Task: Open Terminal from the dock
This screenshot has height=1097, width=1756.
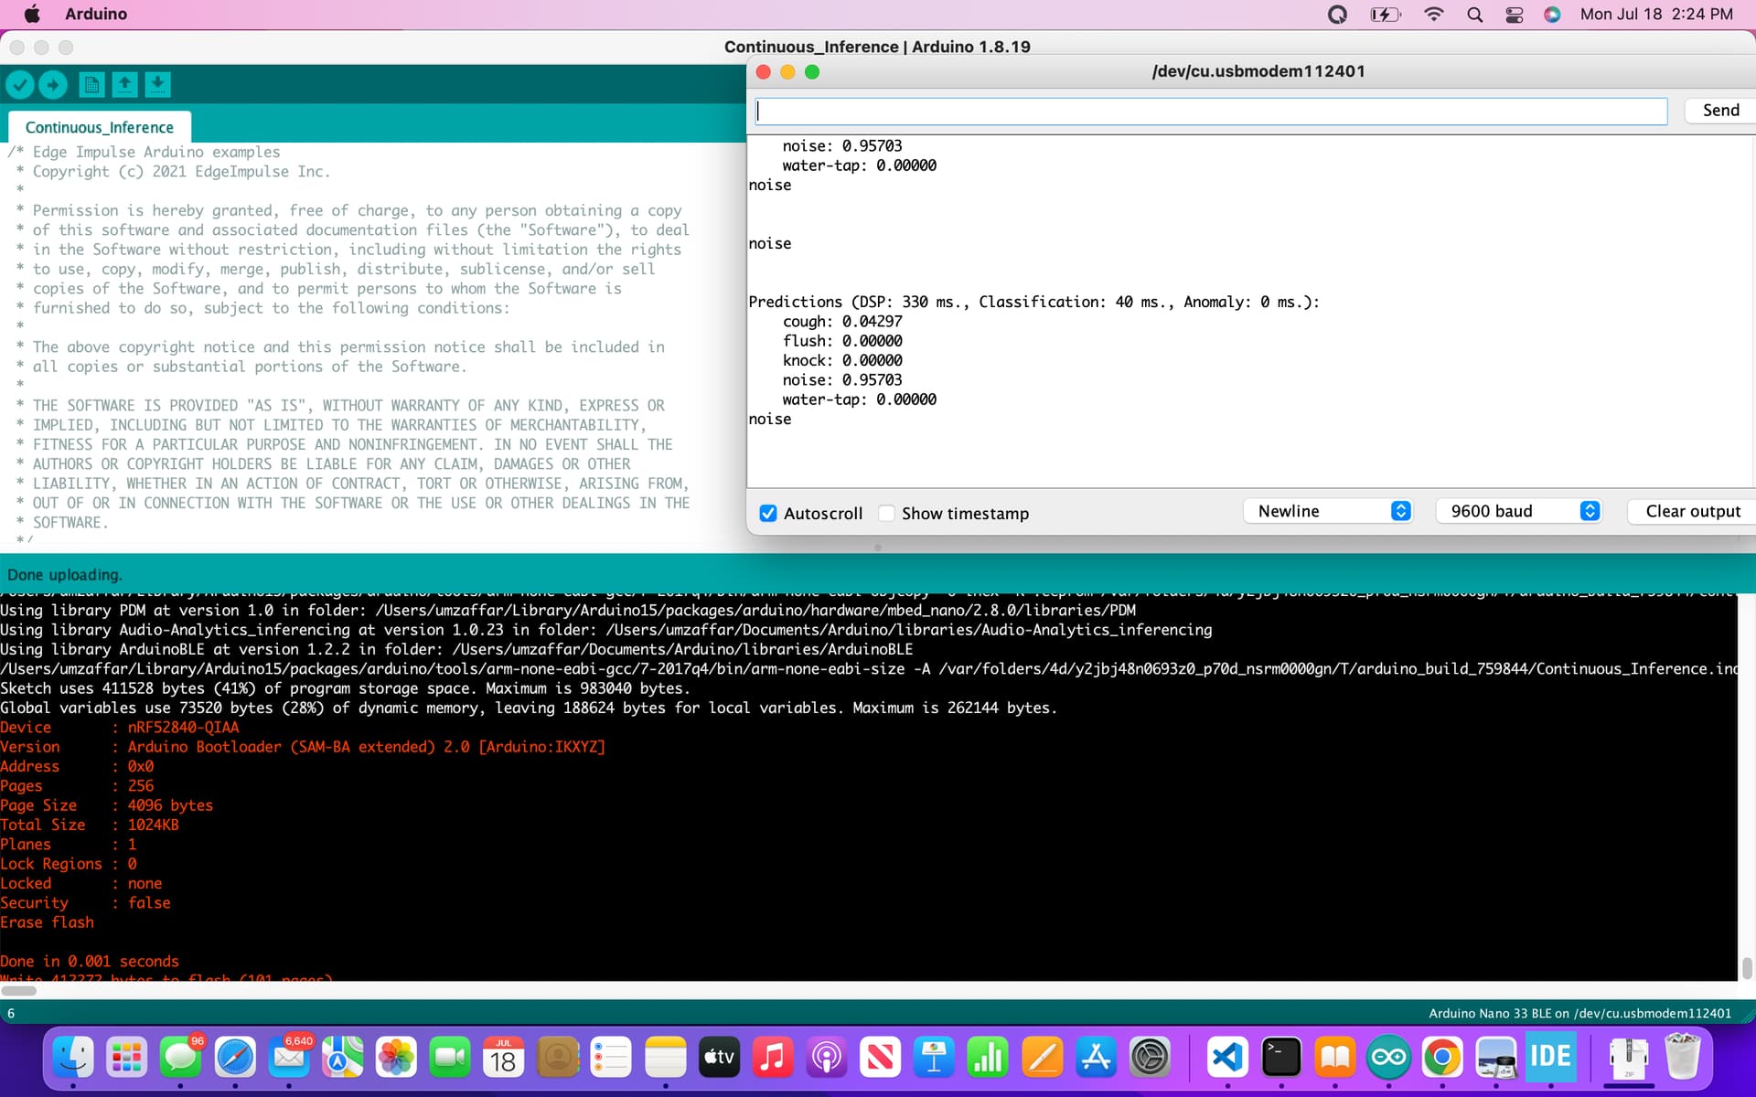Action: (1280, 1058)
